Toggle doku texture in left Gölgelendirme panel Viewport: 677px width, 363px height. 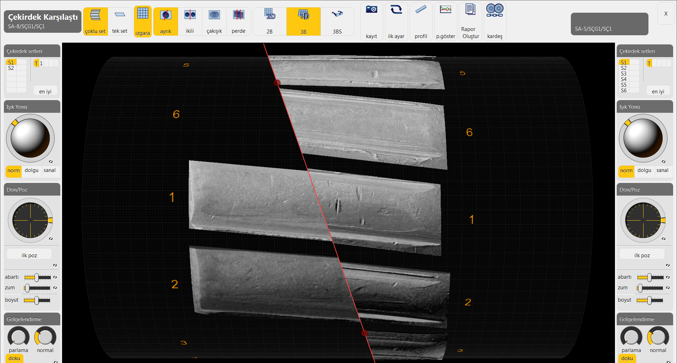coord(14,358)
